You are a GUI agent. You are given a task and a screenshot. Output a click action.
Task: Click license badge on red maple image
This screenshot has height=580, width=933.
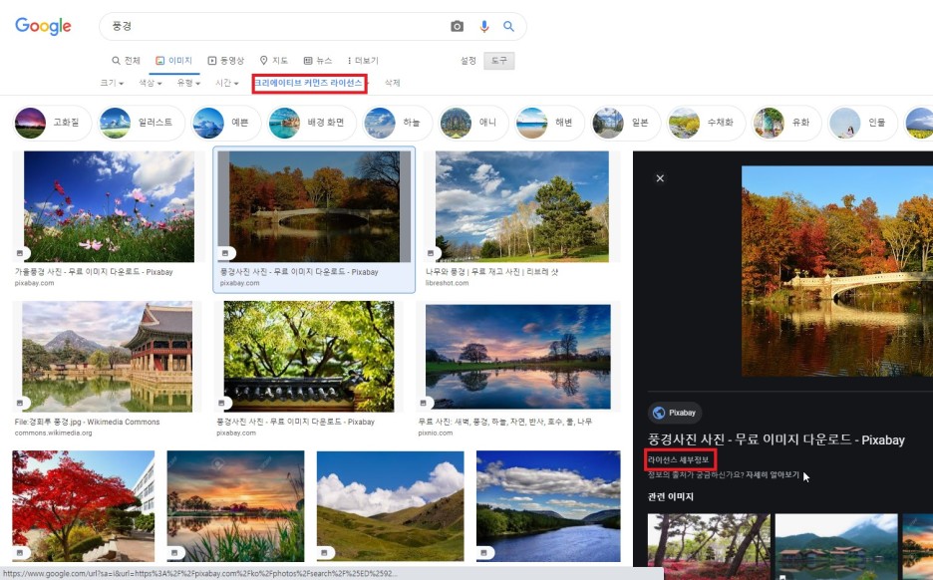coord(20,553)
